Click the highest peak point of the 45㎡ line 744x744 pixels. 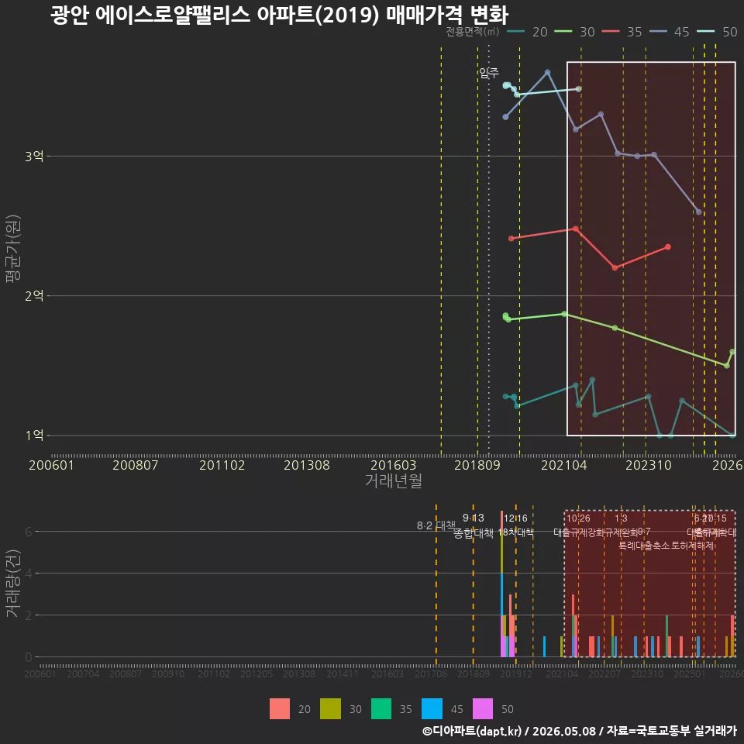pos(548,73)
